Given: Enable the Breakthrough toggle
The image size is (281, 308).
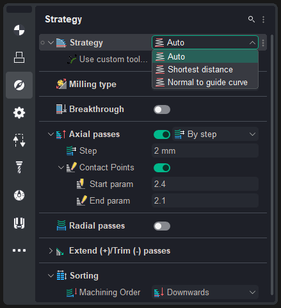Looking at the screenshot, I should click(162, 109).
